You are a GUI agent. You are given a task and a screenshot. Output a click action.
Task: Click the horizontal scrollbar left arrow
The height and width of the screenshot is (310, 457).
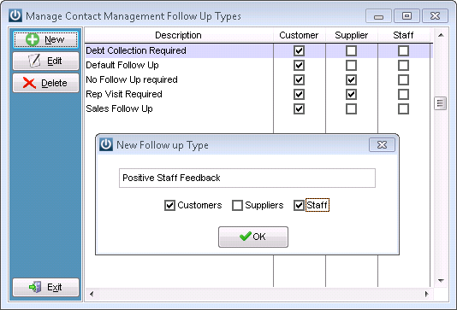pos(92,294)
